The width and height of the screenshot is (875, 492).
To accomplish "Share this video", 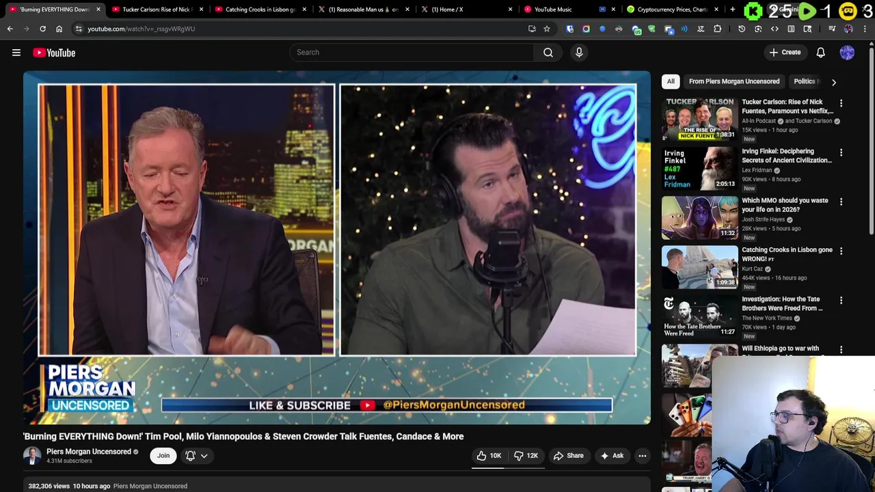I will (569, 456).
